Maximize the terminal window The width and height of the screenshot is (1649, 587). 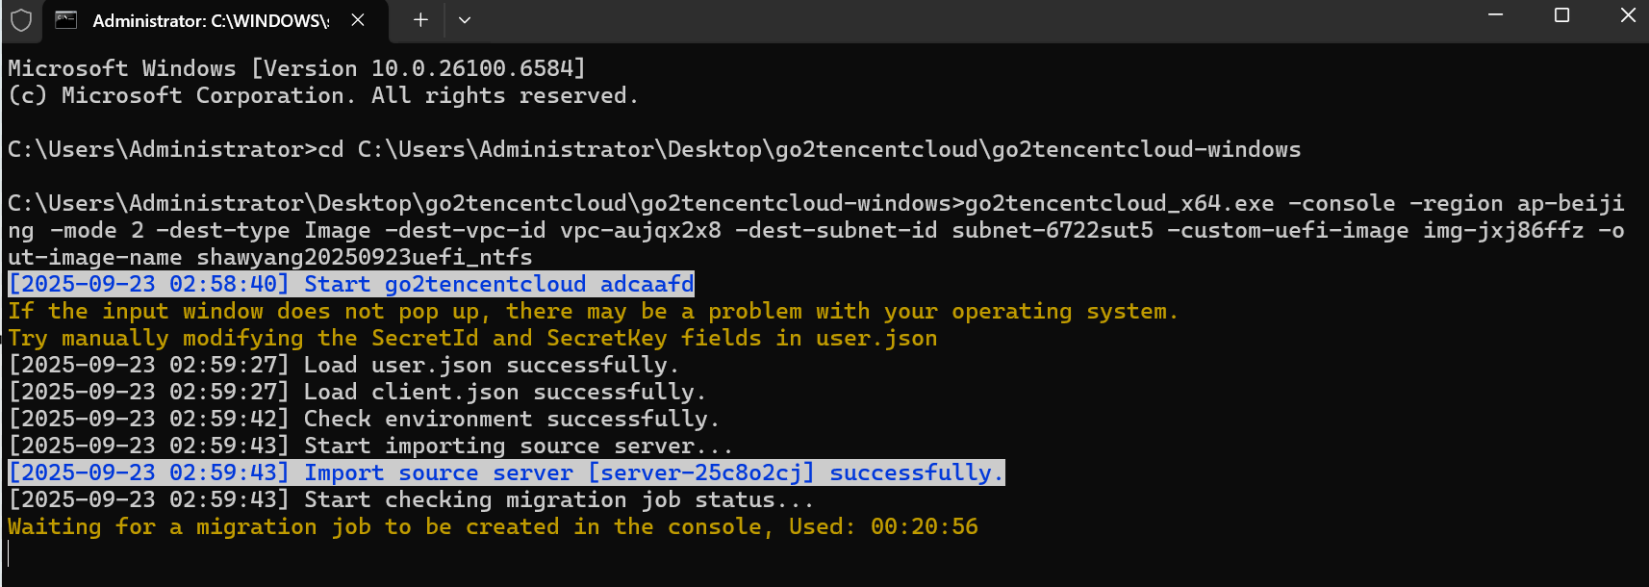tap(1561, 15)
